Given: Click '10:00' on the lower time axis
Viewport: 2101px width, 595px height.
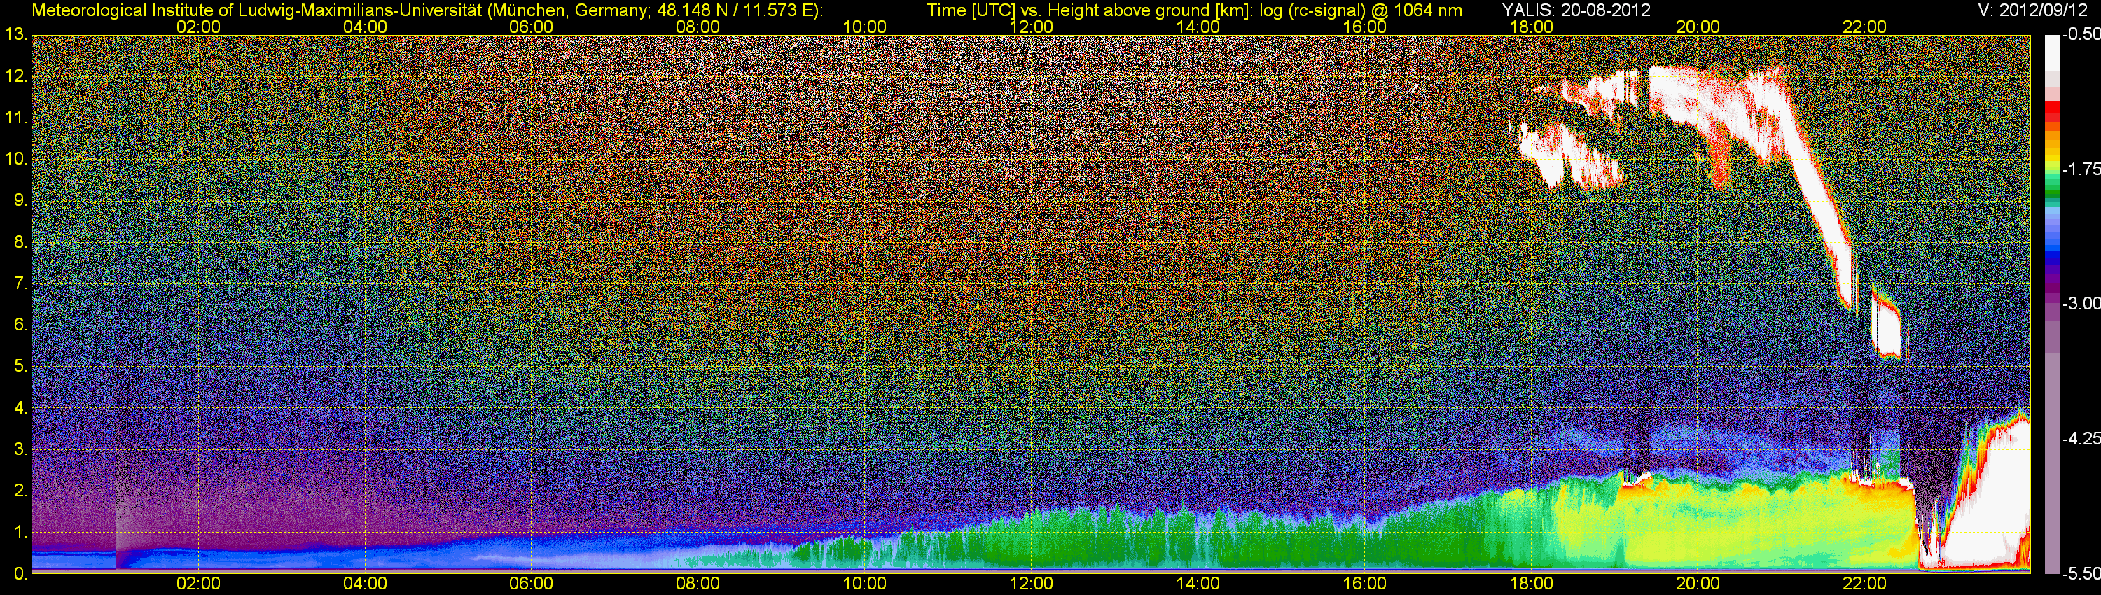Looking at the screenshot, I should 864,584.
